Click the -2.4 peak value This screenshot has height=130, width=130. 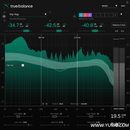122,31
